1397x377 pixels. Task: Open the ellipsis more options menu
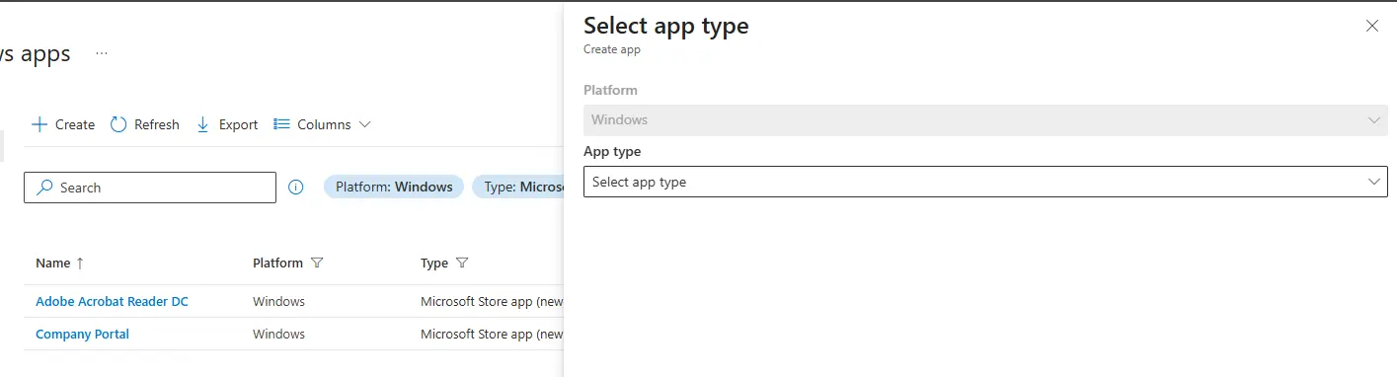point(102,52)
